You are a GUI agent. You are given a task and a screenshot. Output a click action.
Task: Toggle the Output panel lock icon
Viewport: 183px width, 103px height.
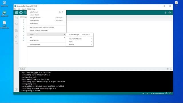[x=171, y=69]
